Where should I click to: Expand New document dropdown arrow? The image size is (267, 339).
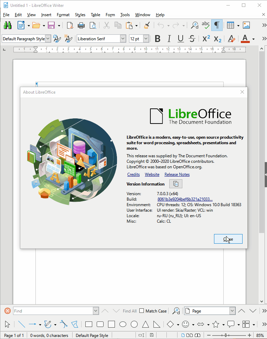click(x=29, y=26)
